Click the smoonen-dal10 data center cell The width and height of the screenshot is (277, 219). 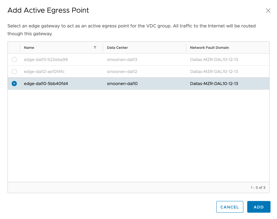coord(122,84)
